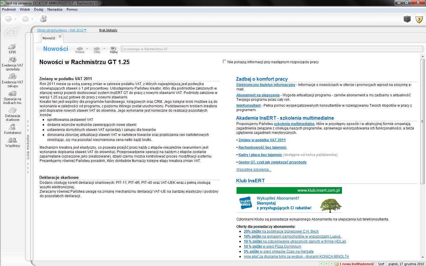Open Elektroniczny biuletyn informacyjny link
The width and height of the screenshot is (426, 266).
(266, 85)
